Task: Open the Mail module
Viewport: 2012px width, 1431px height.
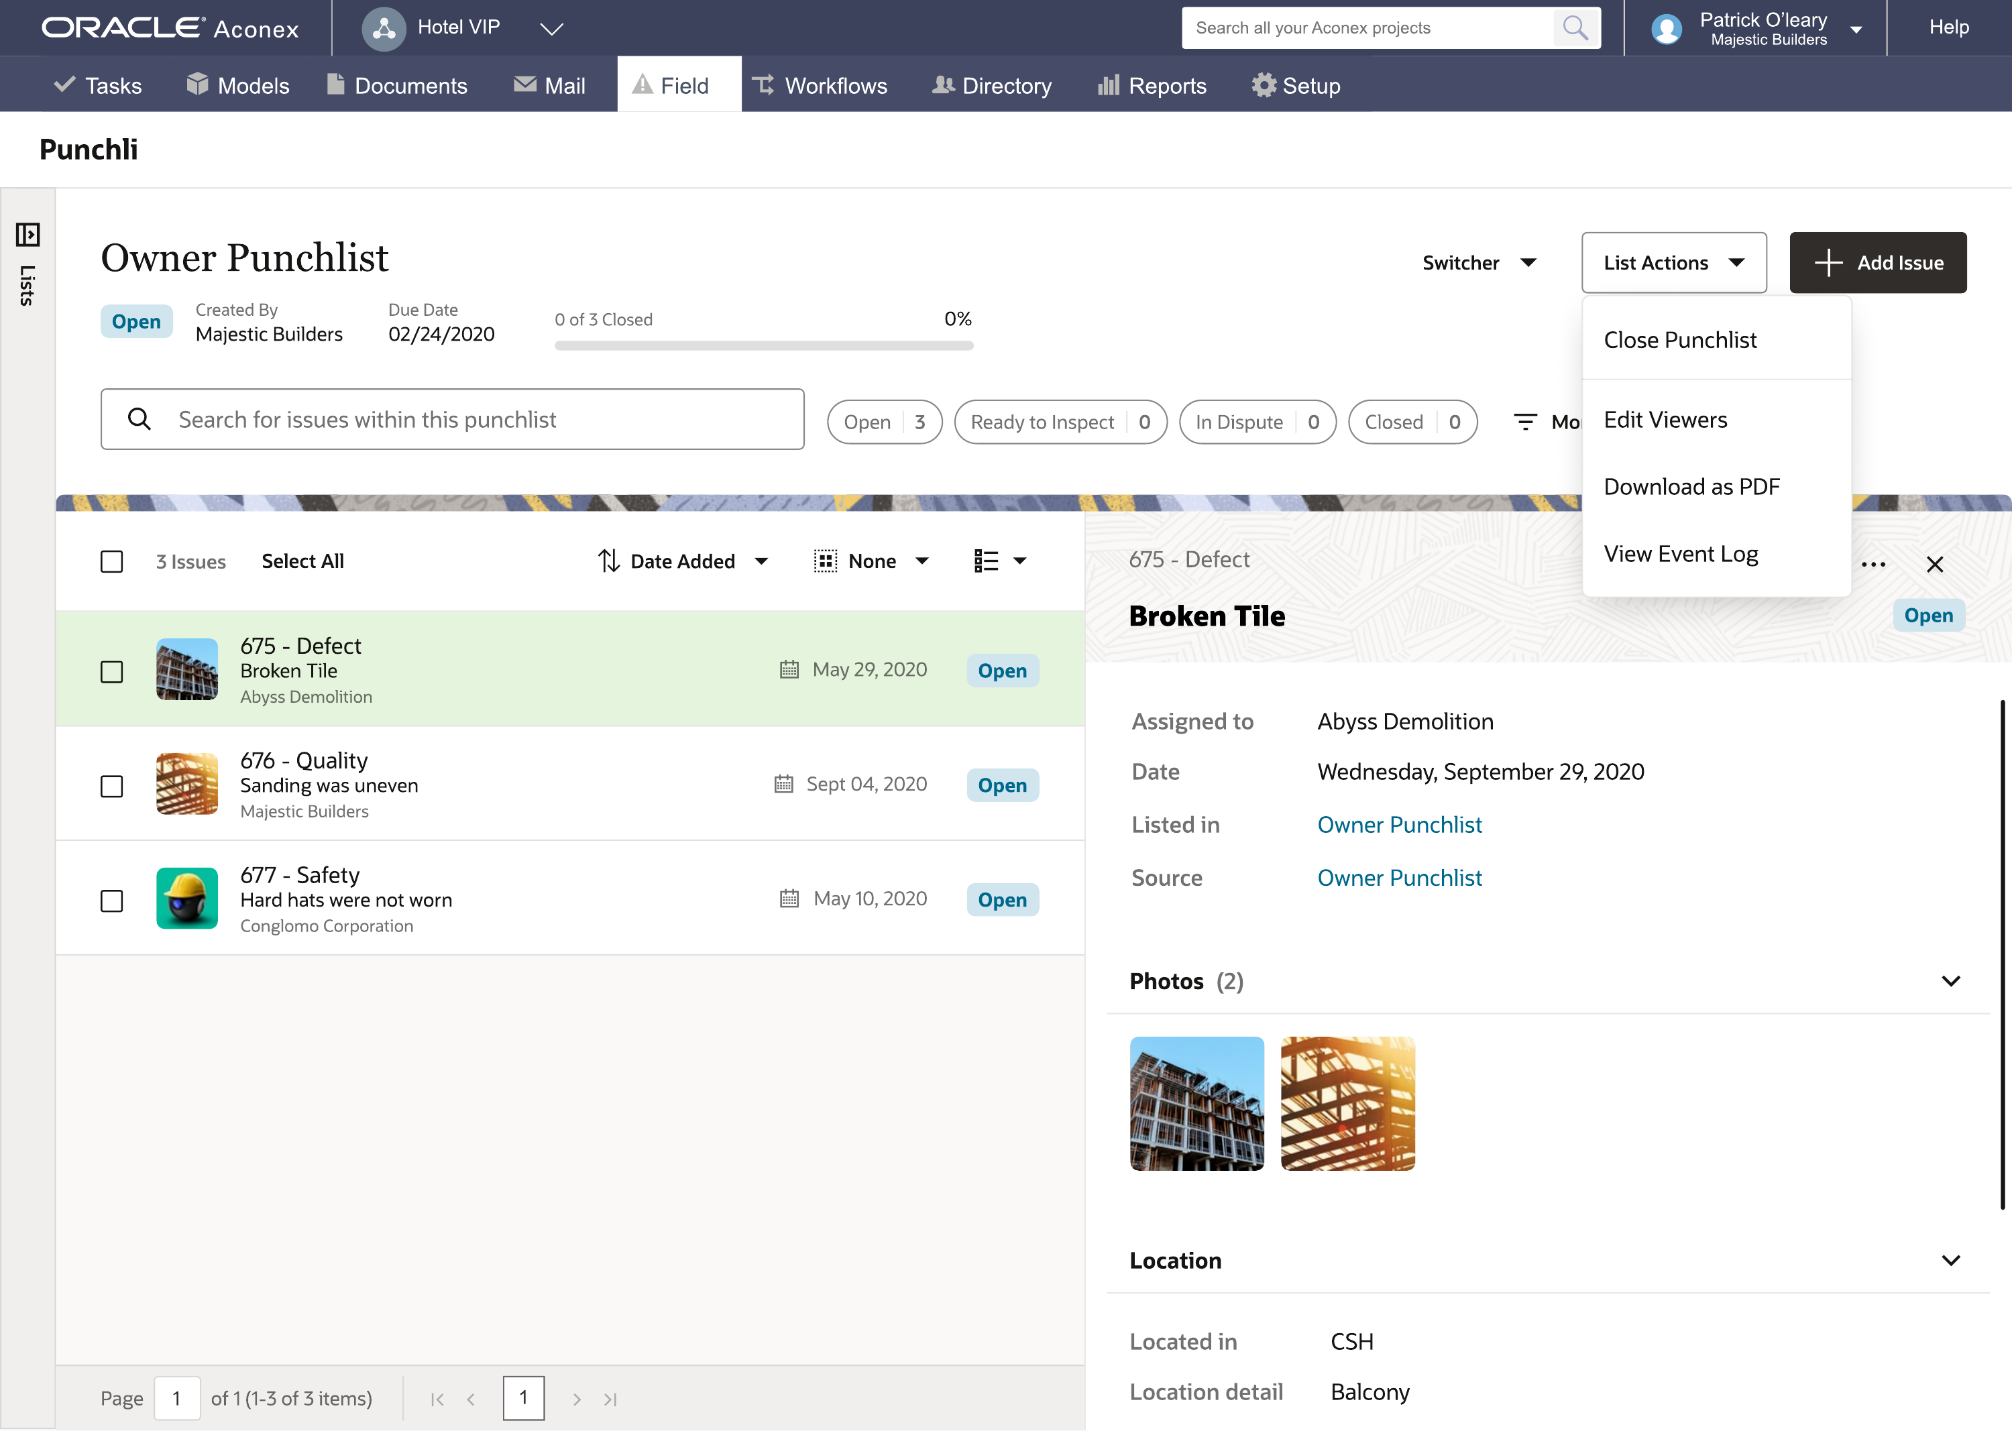Action: click(x=549, y=85)
